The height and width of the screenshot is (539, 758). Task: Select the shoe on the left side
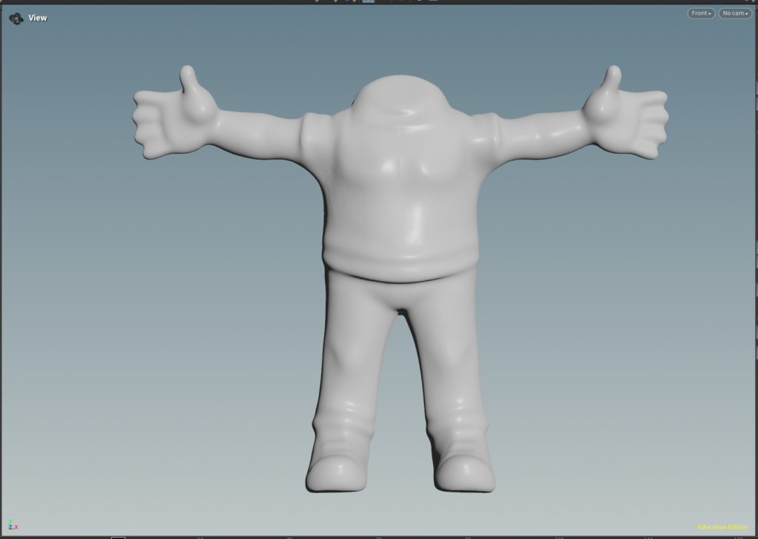click(337, 473)
